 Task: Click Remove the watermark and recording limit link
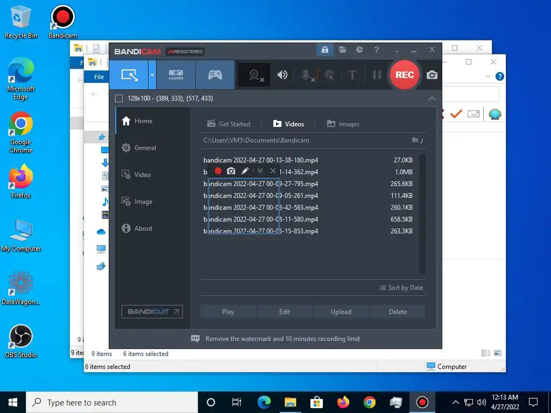(x=283, y=339)
